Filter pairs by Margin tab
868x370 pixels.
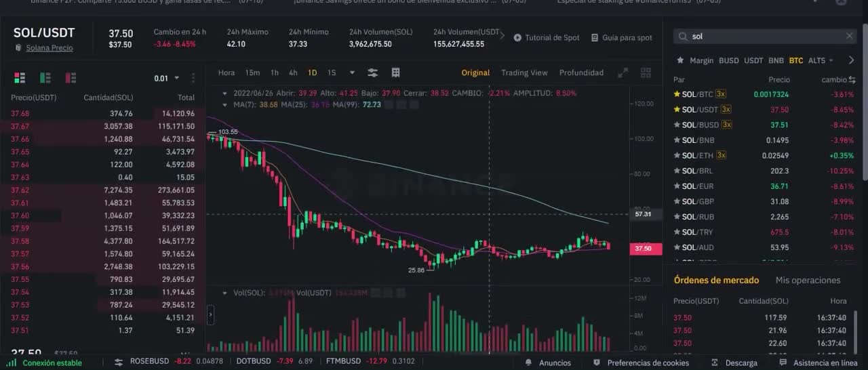click(x=702, y=60)
